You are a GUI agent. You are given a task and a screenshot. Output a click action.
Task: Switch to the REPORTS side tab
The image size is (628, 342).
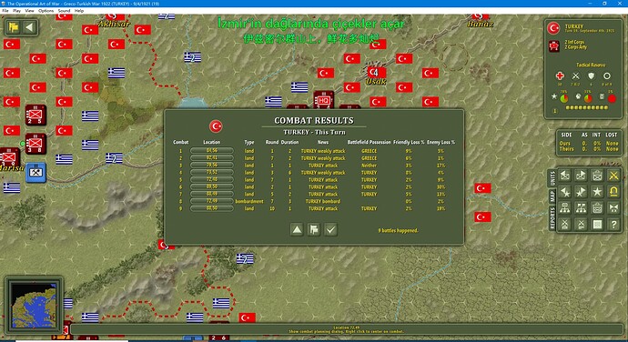(x=552, y=218)
